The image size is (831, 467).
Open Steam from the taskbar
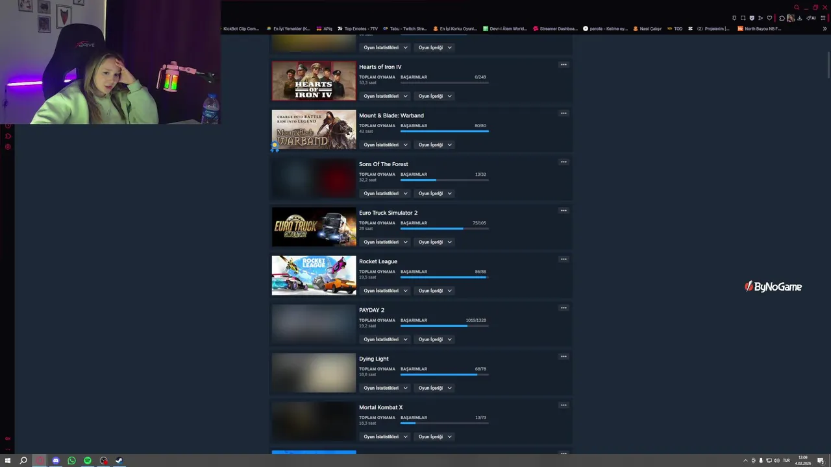coord(119,461)
